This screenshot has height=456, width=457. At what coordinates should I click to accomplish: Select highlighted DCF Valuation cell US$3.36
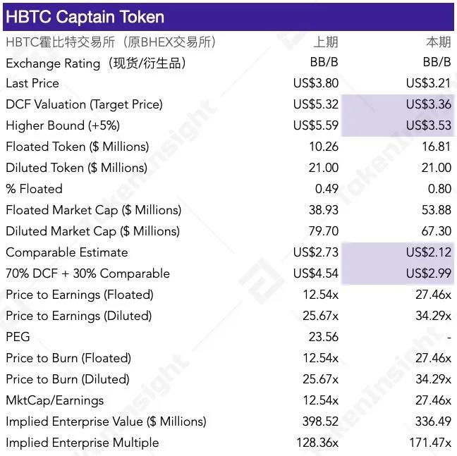[428, 104]
